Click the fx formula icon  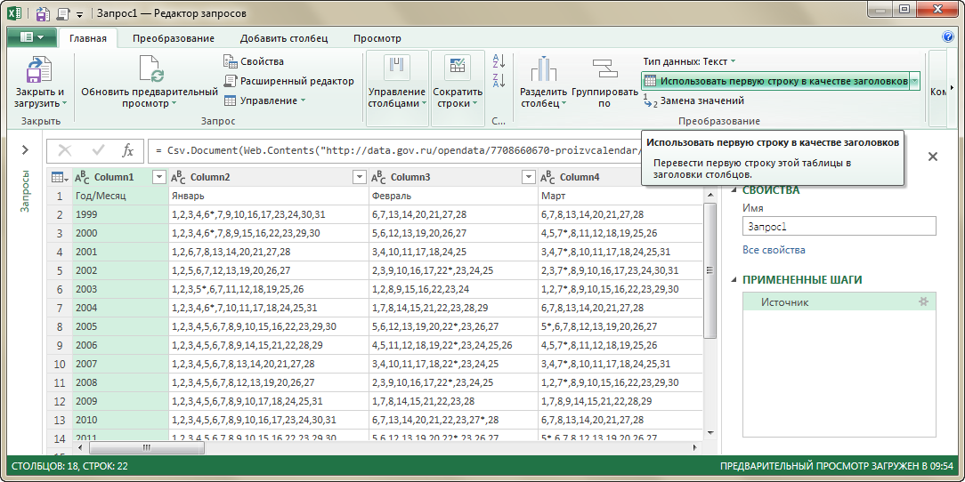tap(127, 150)
